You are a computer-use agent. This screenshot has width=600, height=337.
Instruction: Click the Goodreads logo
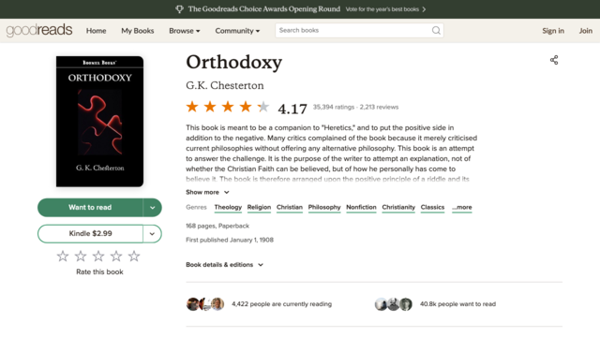39,30
